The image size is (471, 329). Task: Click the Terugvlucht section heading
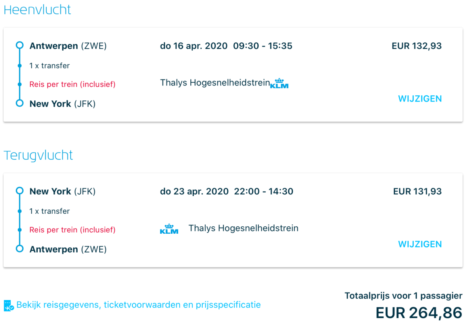point(38,155)
